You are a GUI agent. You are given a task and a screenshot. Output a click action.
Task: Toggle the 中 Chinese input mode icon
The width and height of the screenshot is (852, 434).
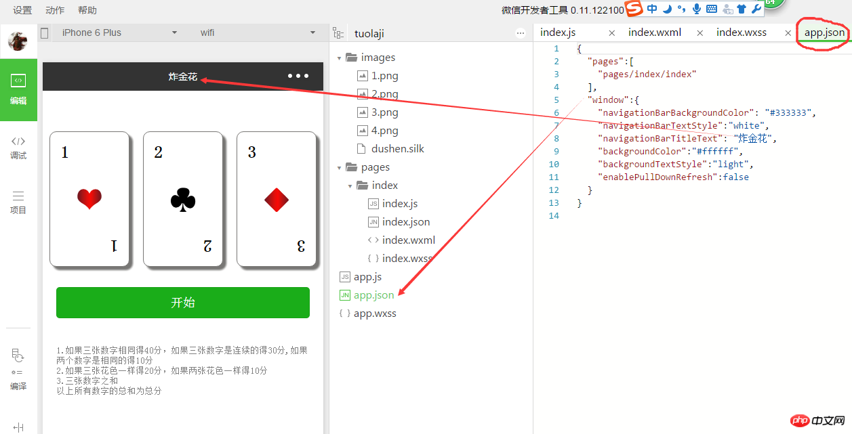click(652, 9)
